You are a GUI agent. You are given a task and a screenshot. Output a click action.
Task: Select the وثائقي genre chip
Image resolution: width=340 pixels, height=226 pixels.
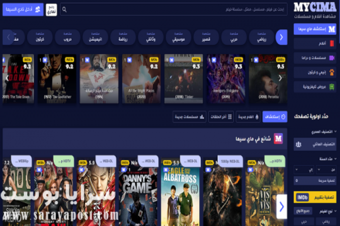click(151, 37)
